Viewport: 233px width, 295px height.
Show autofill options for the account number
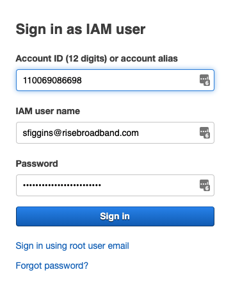tap(205, 80)
